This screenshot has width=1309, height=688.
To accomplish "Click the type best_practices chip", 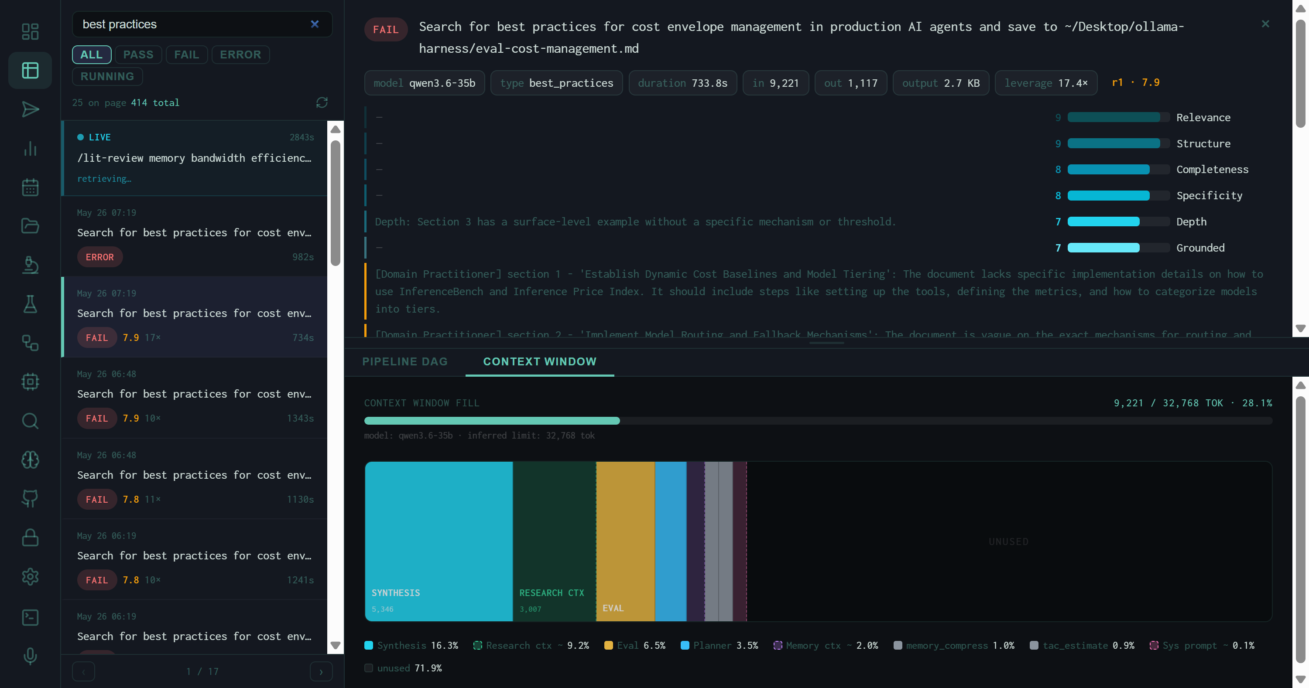I will tap(556, 83).
